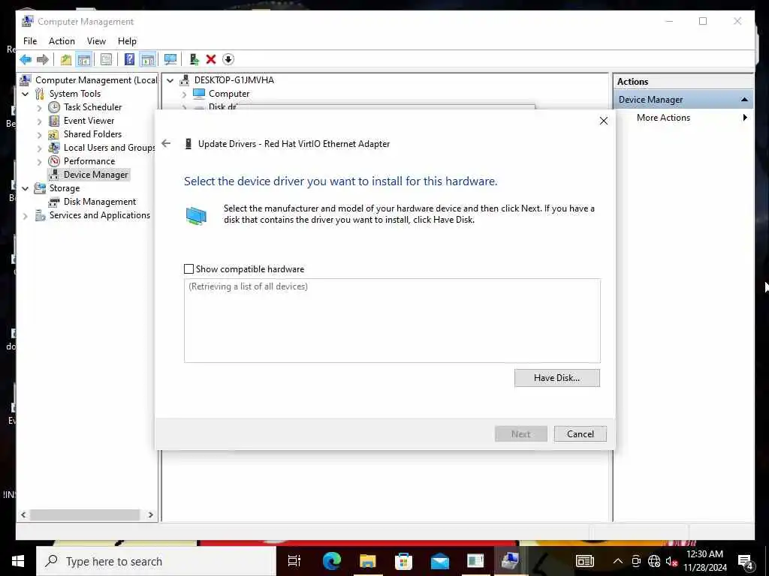Expand the Computer device category

185,94
